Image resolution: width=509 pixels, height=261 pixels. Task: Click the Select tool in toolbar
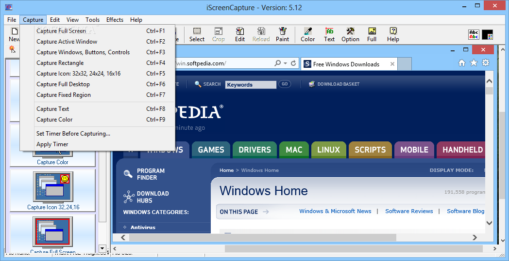coord(197,35)
